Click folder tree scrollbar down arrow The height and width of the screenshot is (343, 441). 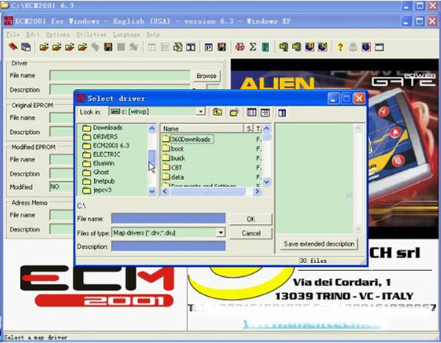[x=152, y=192]
